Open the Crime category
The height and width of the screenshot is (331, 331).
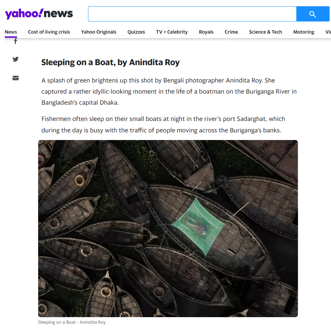[x=231, y=32]
